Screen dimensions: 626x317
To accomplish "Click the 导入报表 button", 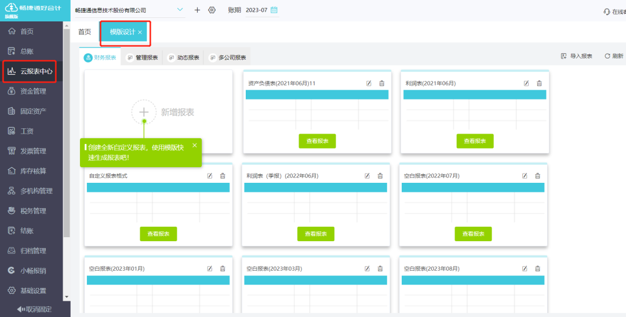I will pos(577,56).
